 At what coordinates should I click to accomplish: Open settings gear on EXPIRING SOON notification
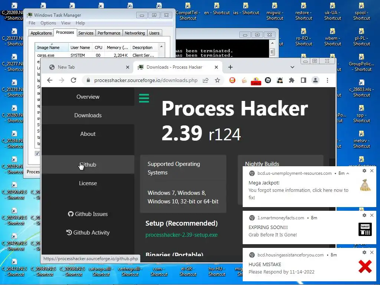click(364, 215)
